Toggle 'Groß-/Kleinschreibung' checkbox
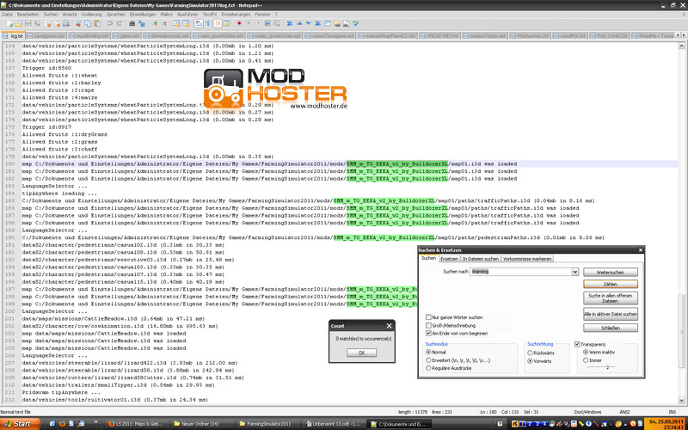The width and height of the screenshot is (688, 430). [x=428, y=325]
